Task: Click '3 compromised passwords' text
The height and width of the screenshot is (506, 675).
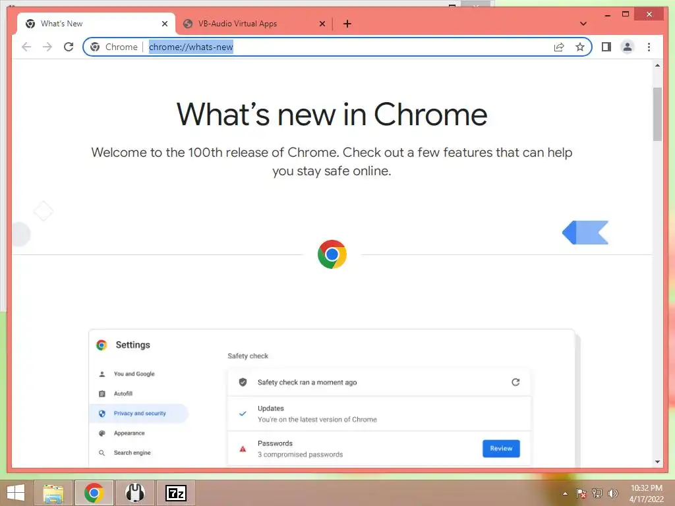Action: tap(300, 455)
